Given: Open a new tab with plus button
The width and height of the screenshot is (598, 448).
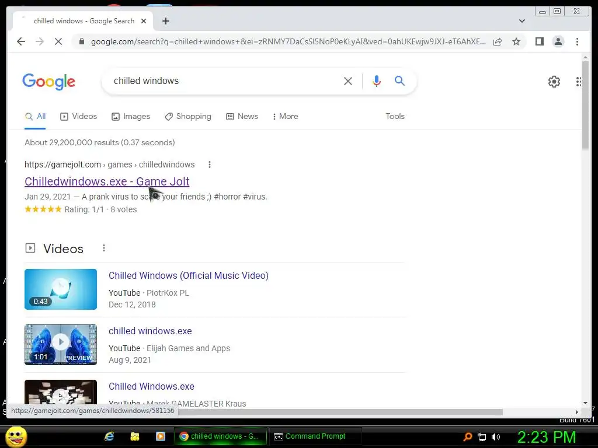Looking at the screenshot, I should point(165,21).
